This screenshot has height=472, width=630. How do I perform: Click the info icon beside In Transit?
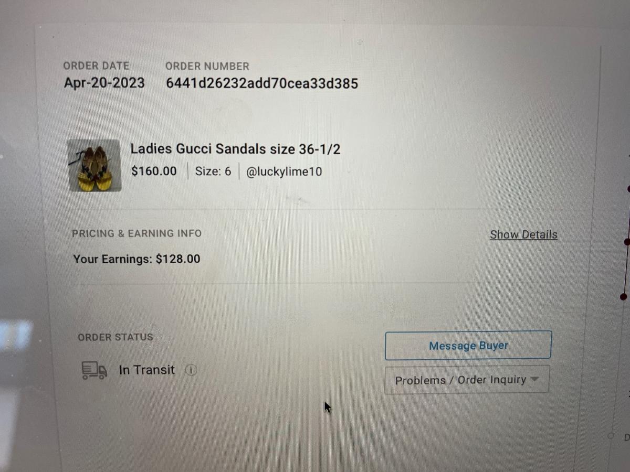pos(191,370)
